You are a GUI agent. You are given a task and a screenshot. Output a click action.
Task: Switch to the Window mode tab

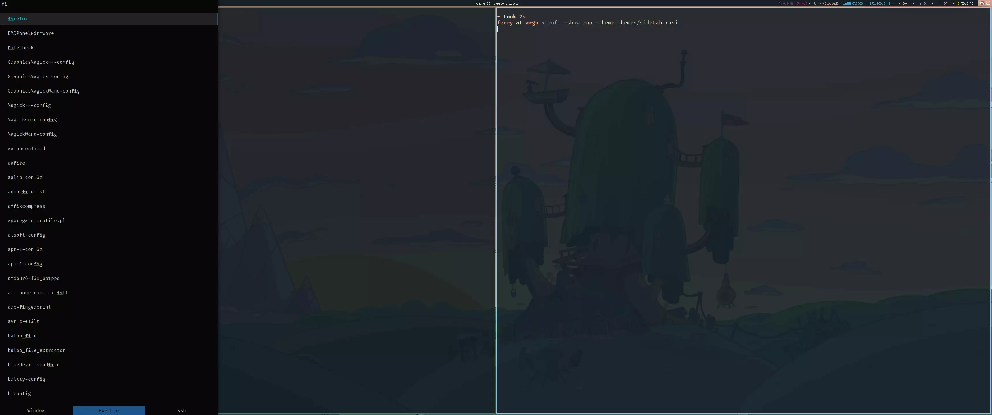36,410
